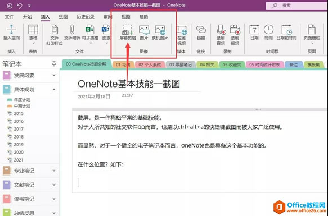This screenshot has height=216, width=328.
Task: Pin the 笔记本 notebook pane
Action: coord(54,63)
